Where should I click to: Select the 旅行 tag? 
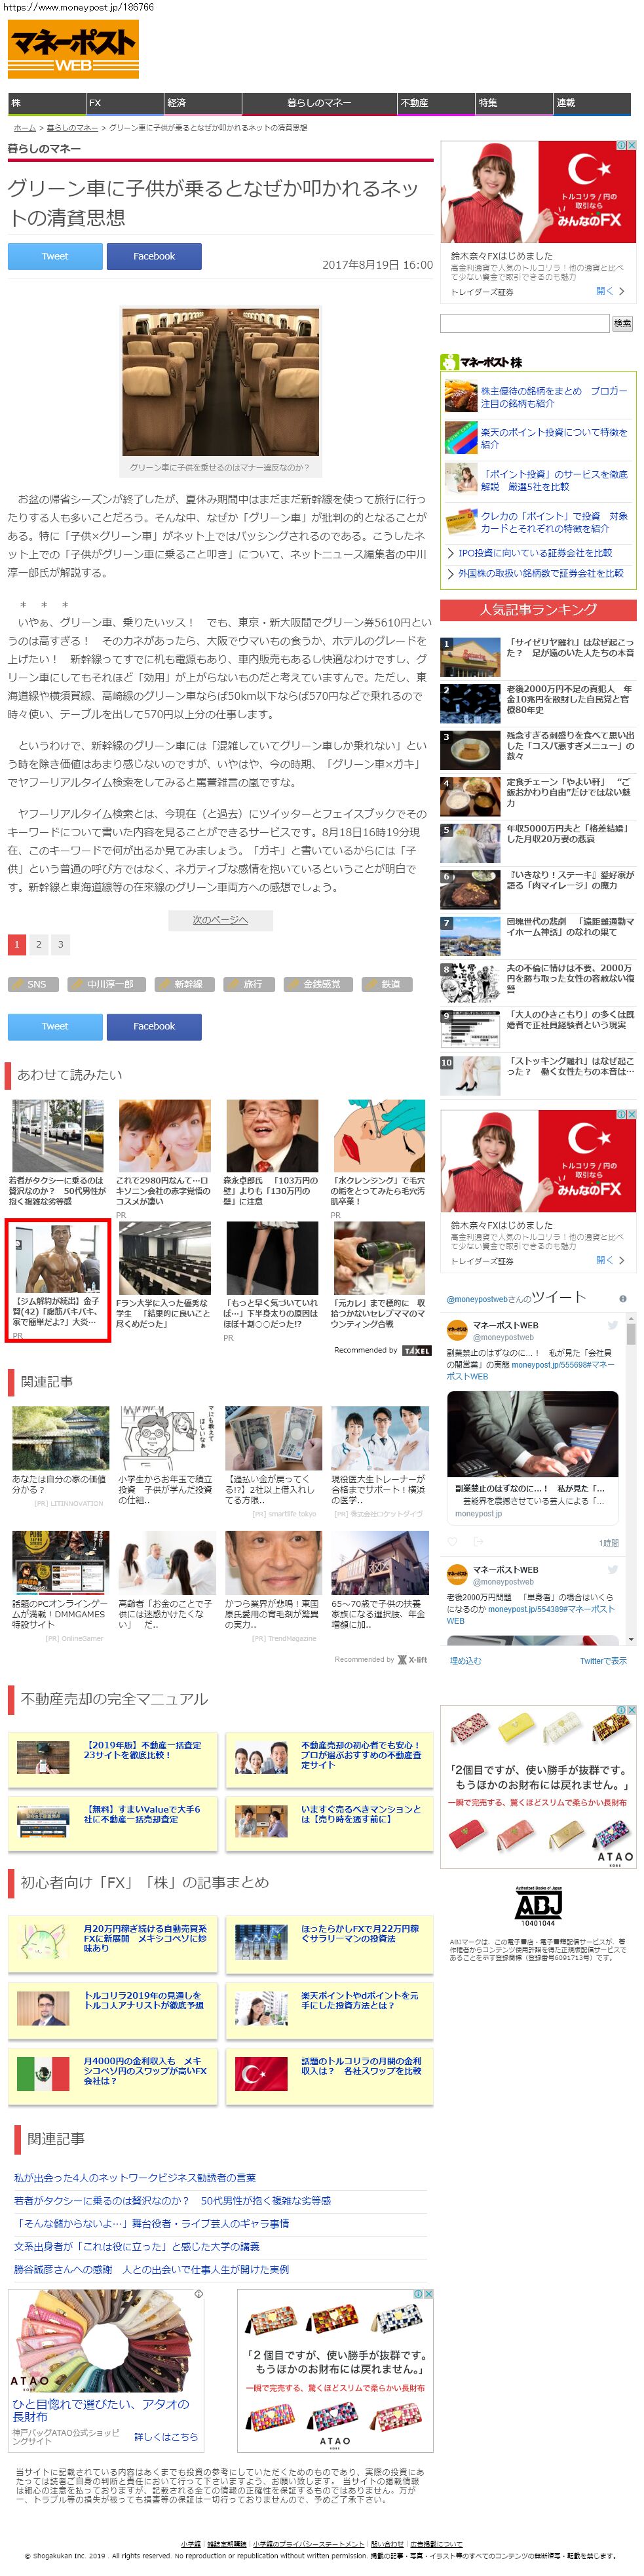(249, 984)
